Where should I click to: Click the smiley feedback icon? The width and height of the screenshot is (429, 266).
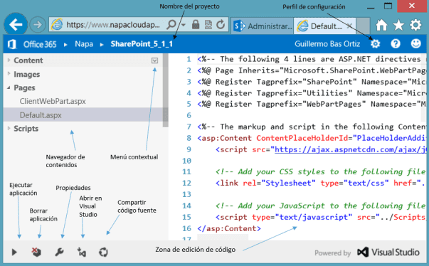416,44
